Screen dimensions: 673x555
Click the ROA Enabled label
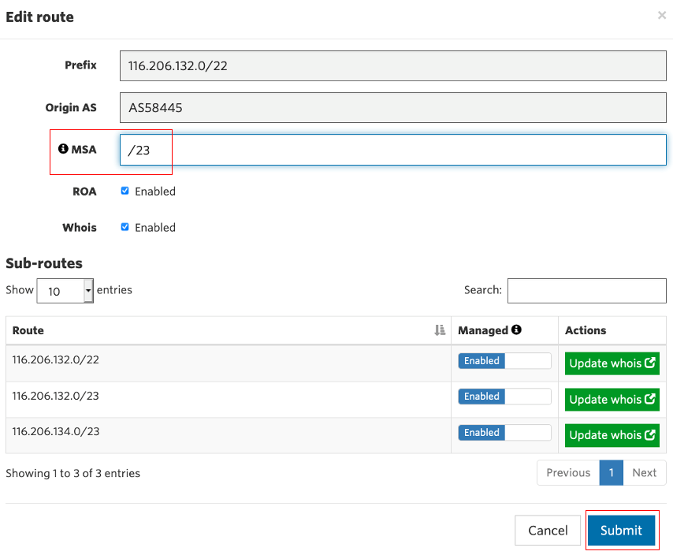pyautogui.click(x=155, y=191)
